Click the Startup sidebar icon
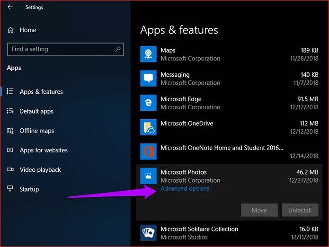Screen dimensions: 329x247 click(10, 189)
